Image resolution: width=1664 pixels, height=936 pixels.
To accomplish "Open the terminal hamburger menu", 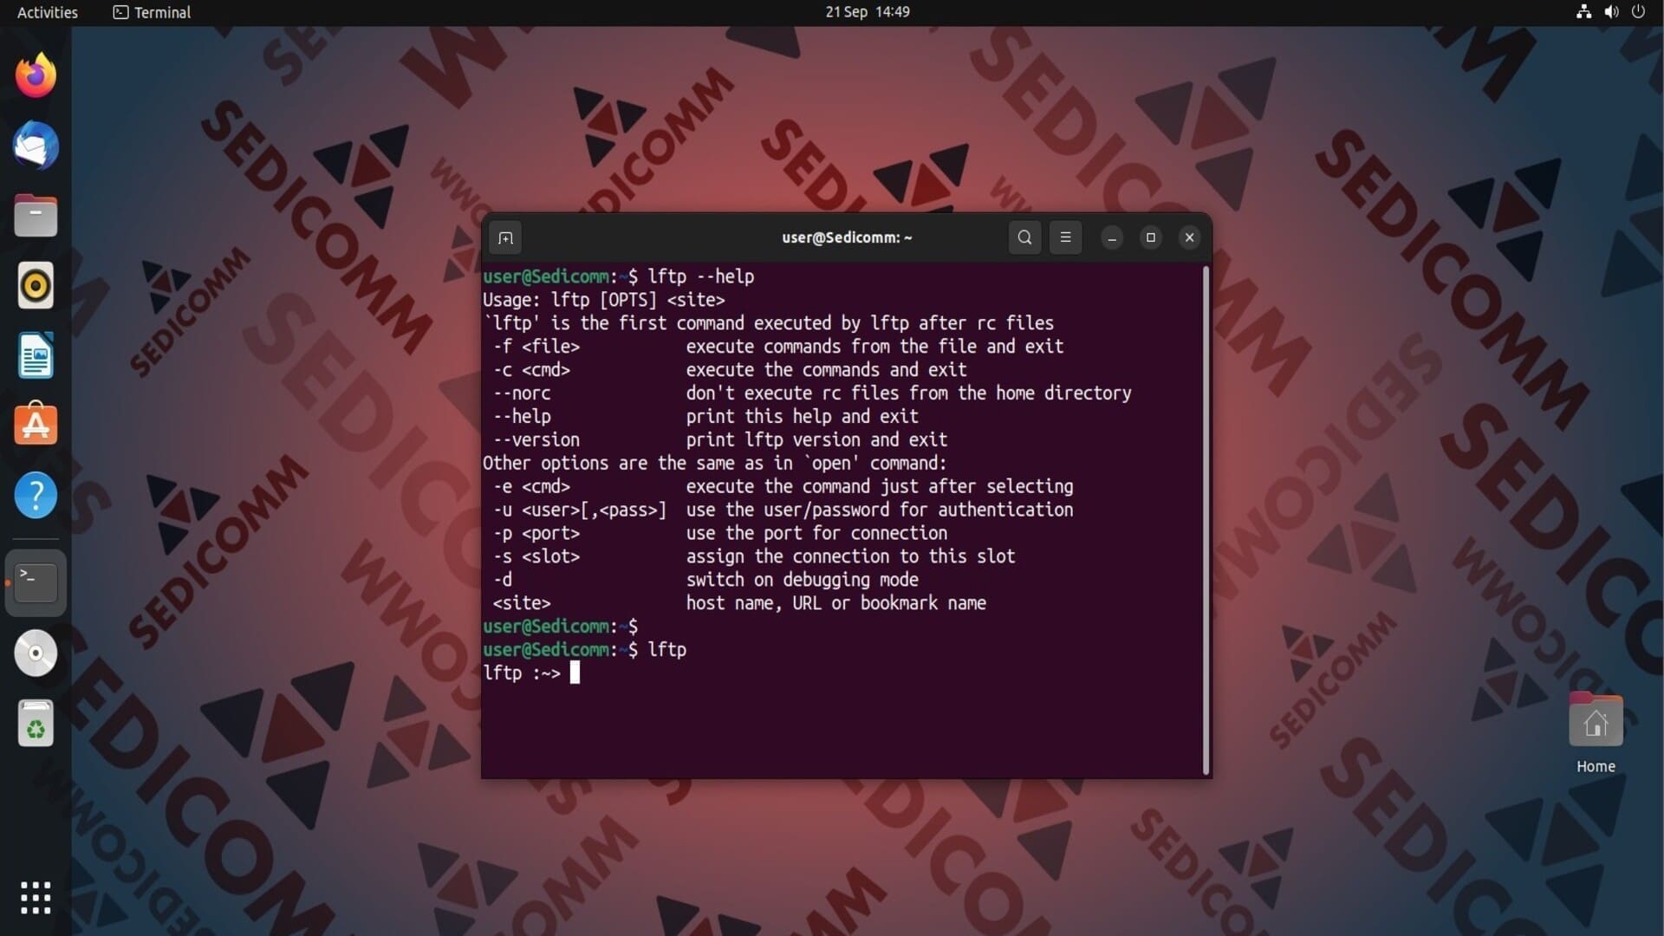I will pyautogui.click(x=1066, y=237).
